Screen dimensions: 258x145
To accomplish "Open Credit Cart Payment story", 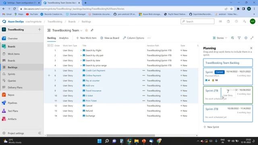I will (96, 70).
